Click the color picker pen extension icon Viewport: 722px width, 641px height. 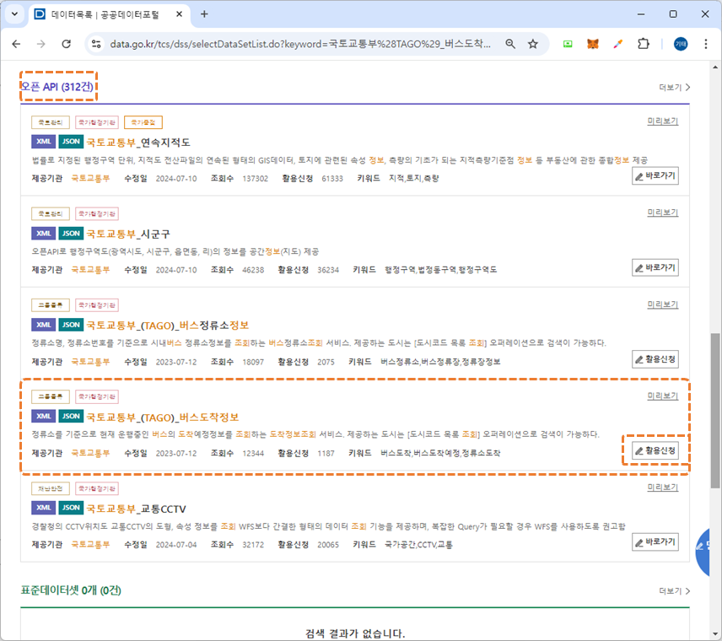click(618, 44)
